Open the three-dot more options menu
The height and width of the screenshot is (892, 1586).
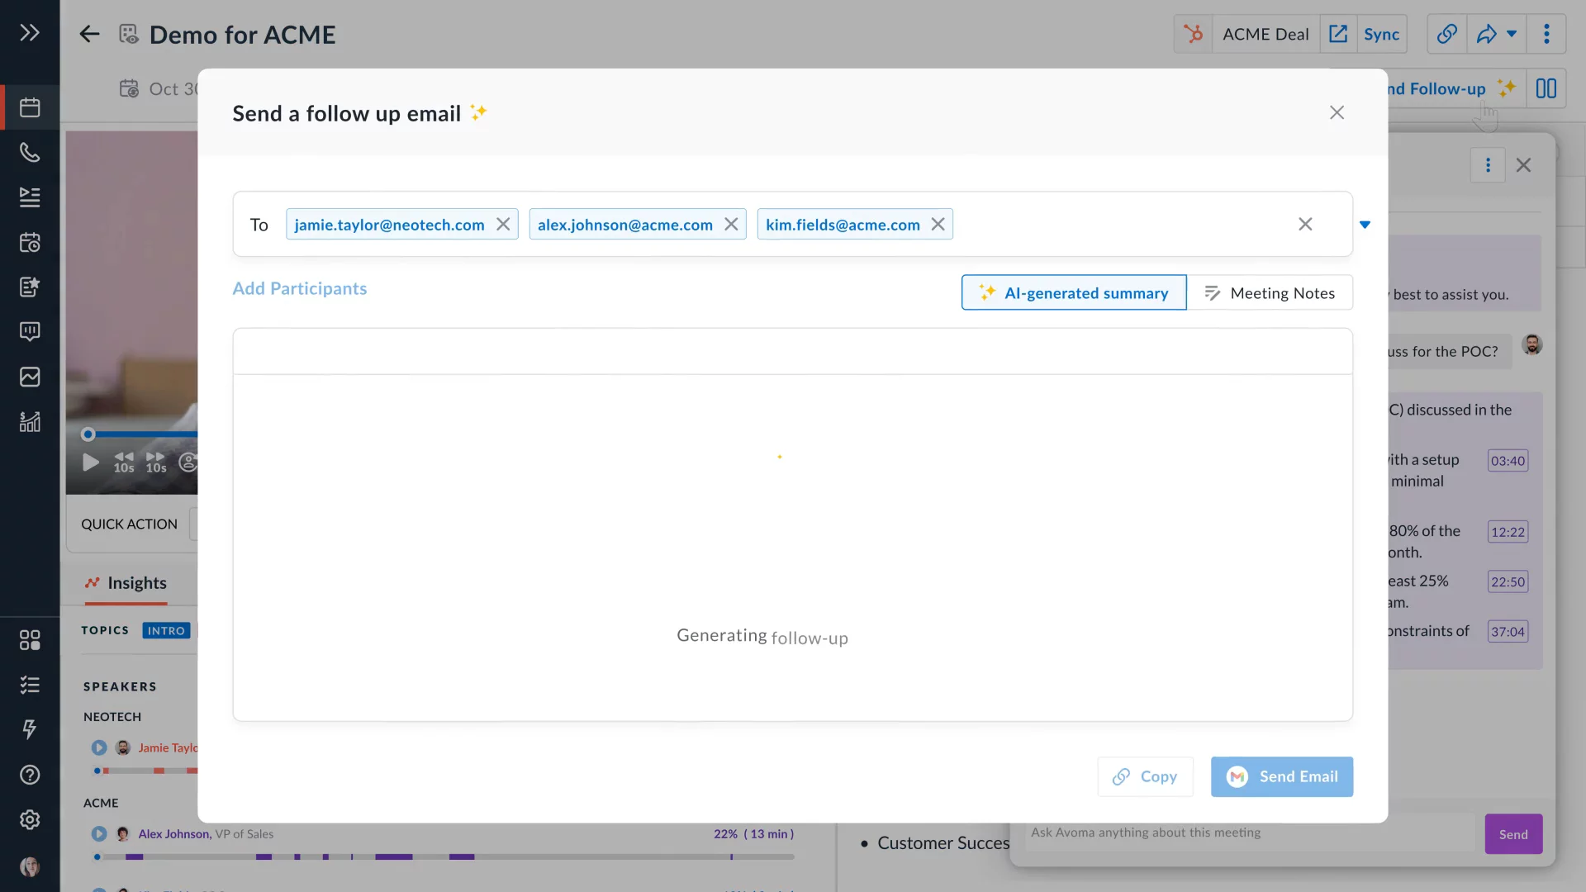click(x=1546, y=34)
